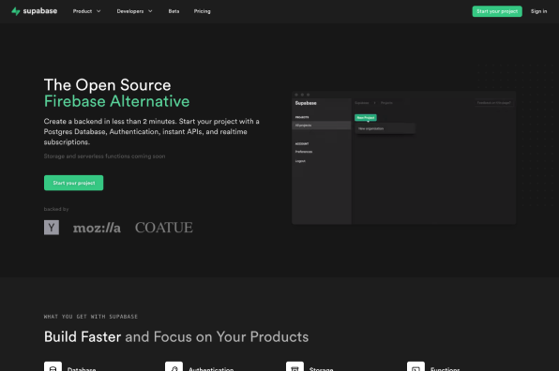559x371 pixels.
Task: Click Feedback button in dashboard preview
Action: tap(493, 103)
